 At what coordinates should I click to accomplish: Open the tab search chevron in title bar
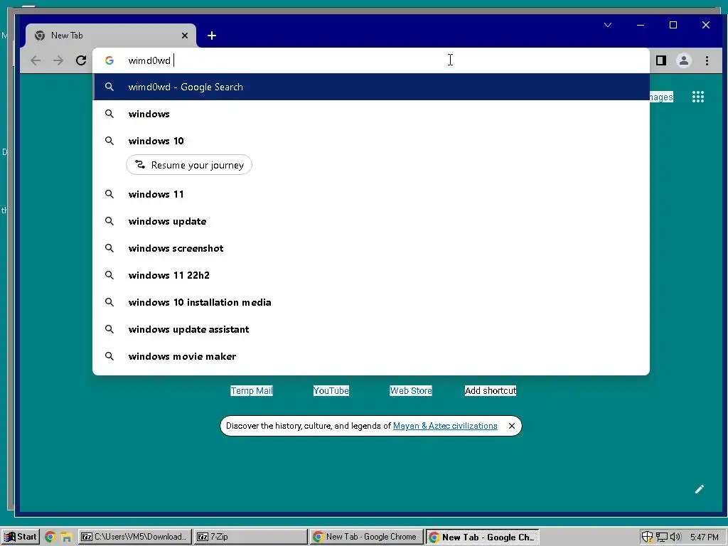point(608,25)
